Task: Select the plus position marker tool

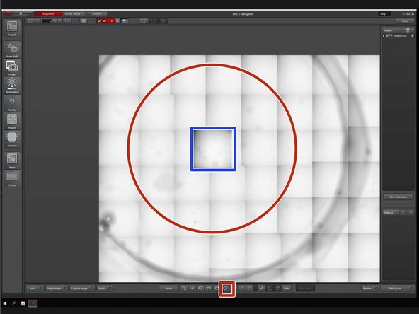Action: [192, 288]
